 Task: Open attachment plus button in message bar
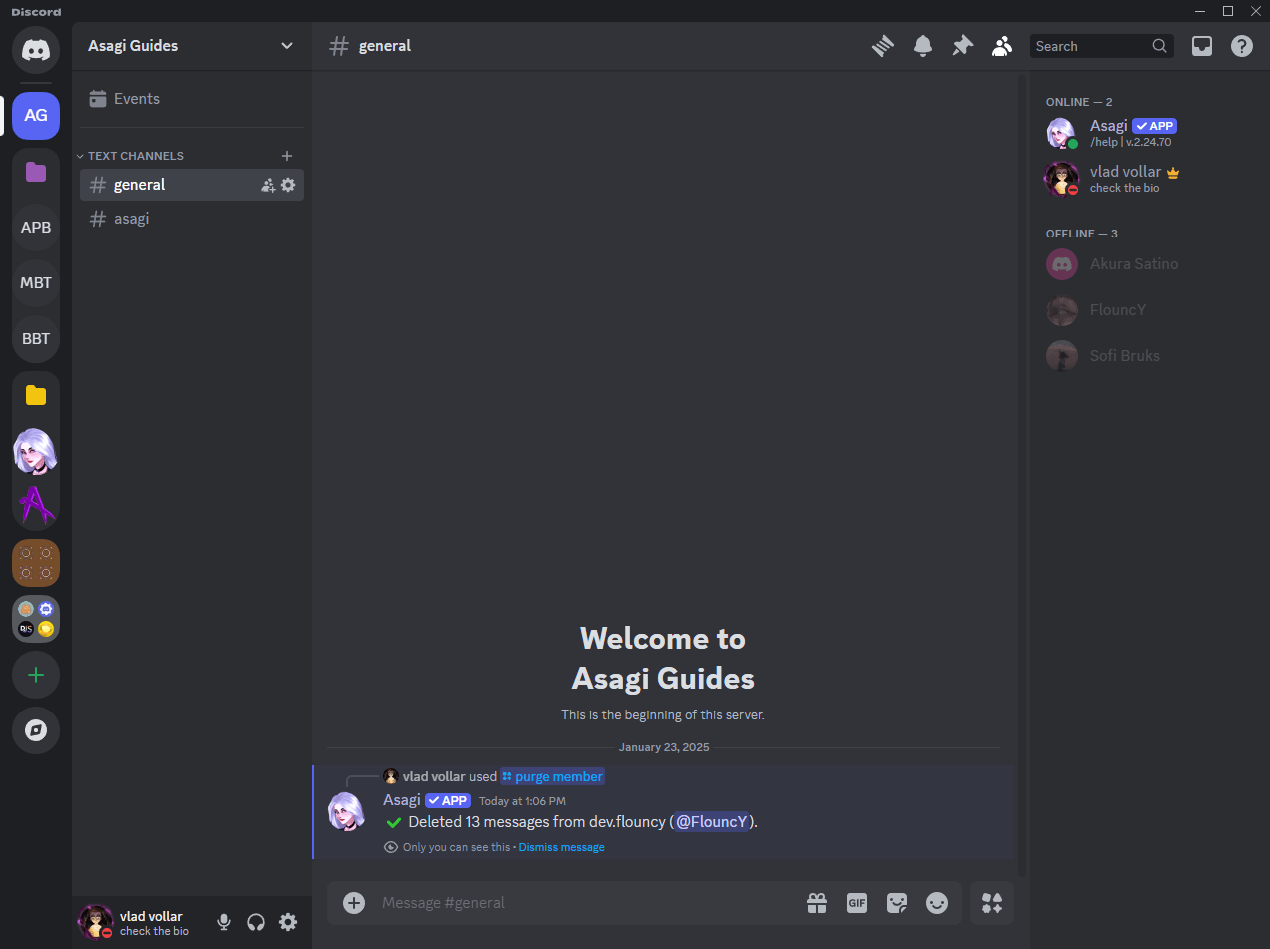pos(354,903)
